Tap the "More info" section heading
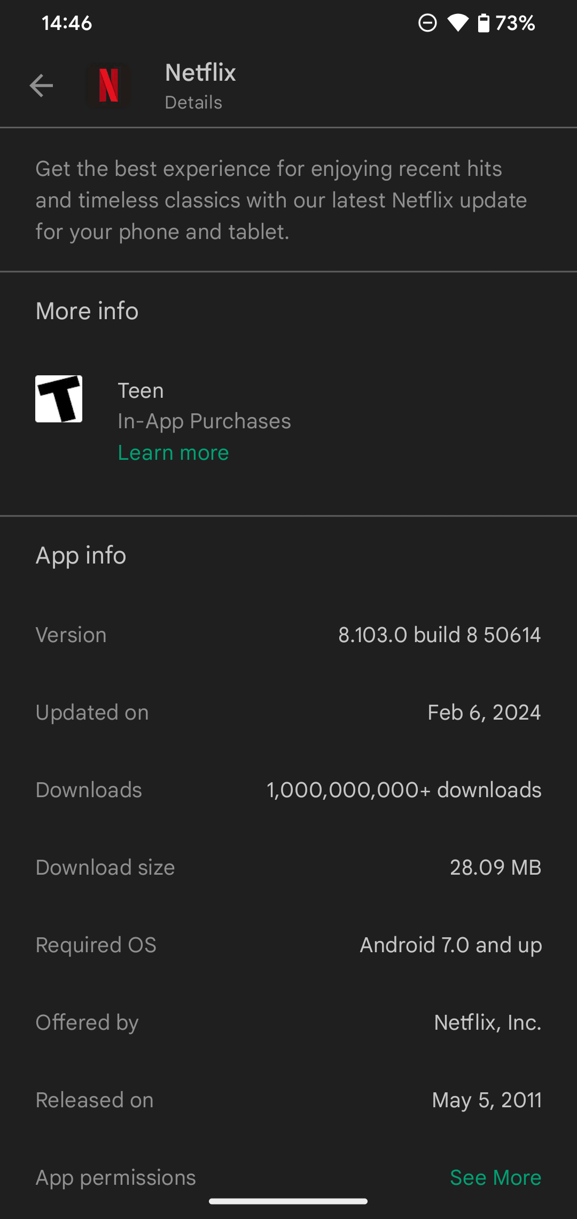This screenshot has height=1219, width=577. (x=86, y=310)
